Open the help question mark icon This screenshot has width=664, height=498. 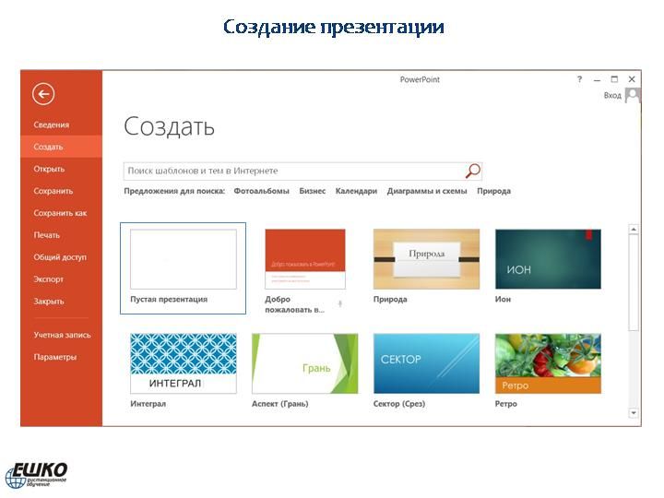pos(579,79)
